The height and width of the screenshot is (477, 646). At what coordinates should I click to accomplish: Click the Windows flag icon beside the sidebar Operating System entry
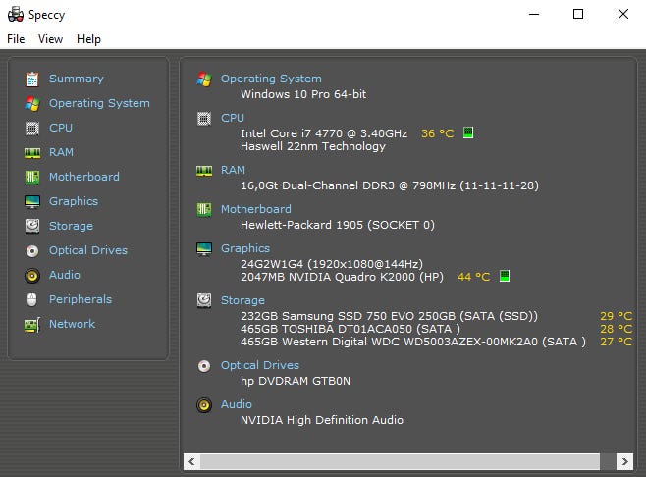pyautogui.click(x=32, y=103)
